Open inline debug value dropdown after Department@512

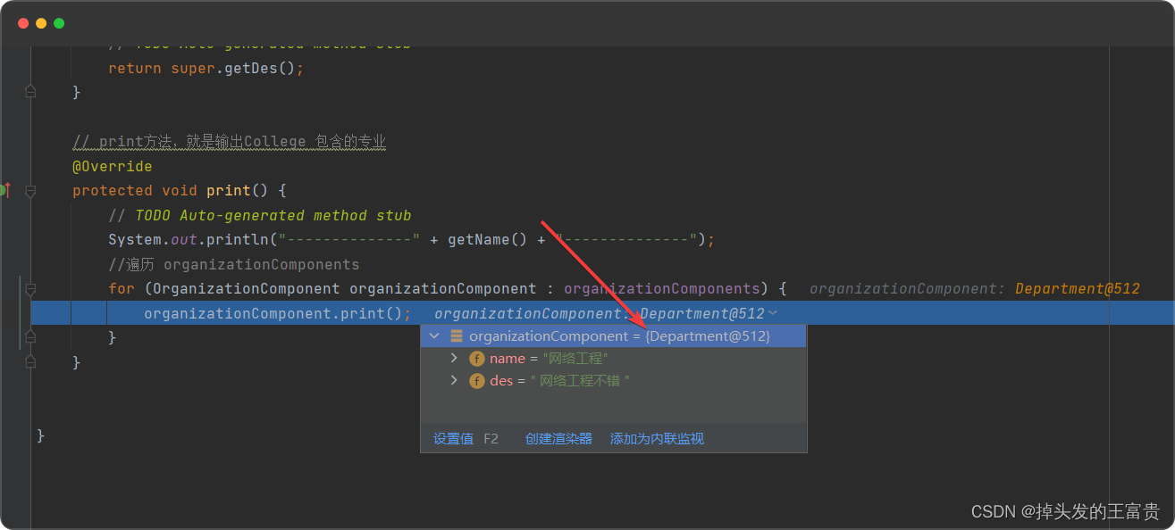tap(773, 313)
